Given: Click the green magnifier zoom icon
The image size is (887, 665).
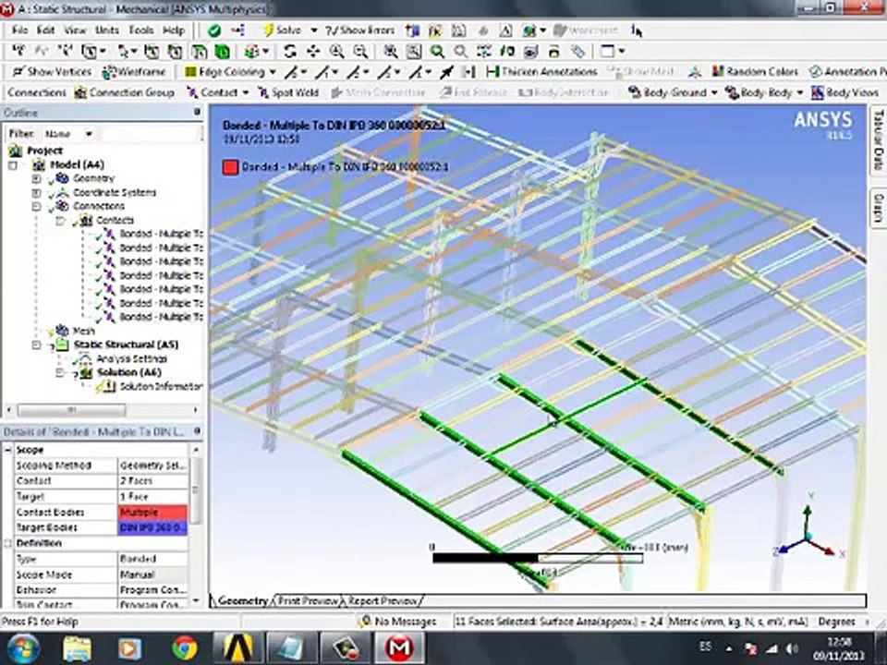Looking at the screenshot, I should pyautogui.click(x=437, y=52).
